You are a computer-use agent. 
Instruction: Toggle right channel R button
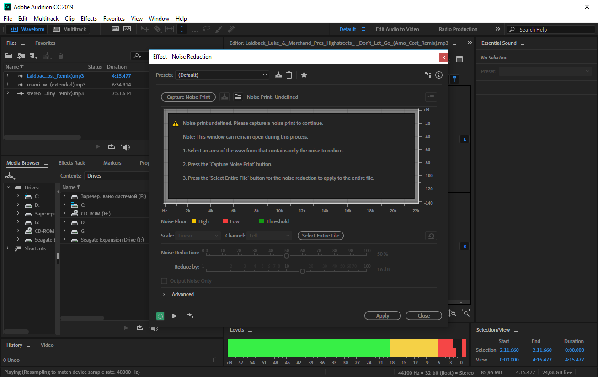coord(465,246)
